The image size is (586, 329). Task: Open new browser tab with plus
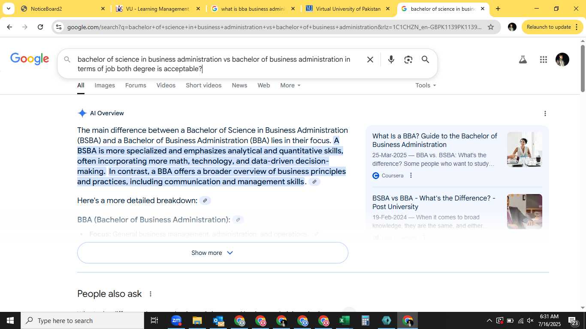click(498, 9)
